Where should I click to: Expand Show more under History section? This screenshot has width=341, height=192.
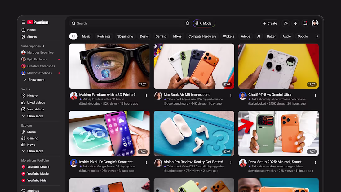33,116
